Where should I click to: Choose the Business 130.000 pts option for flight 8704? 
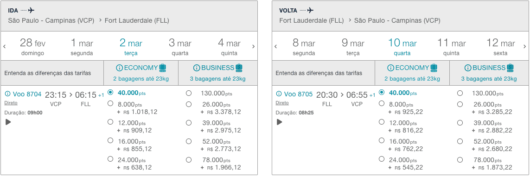pos(189,93)
